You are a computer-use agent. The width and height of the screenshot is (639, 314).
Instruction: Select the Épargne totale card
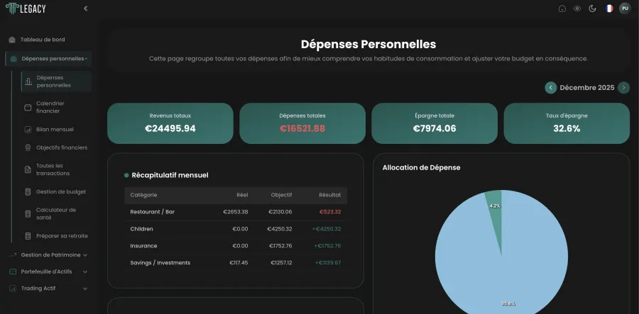pyautogui.click(x=435, y=123)
